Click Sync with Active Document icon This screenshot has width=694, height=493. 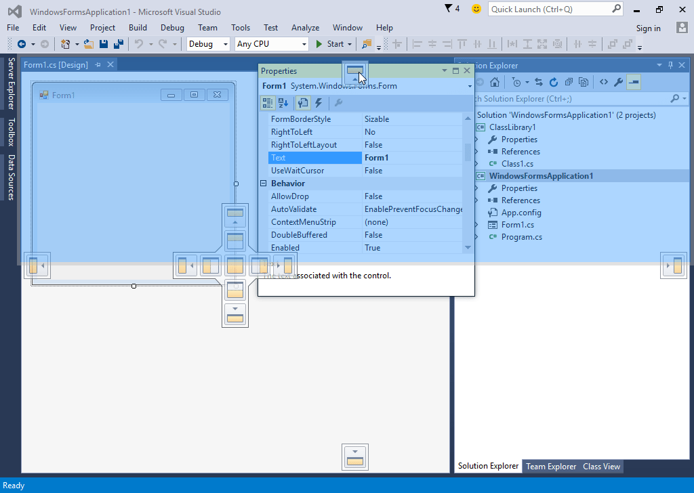pos(539,82)
